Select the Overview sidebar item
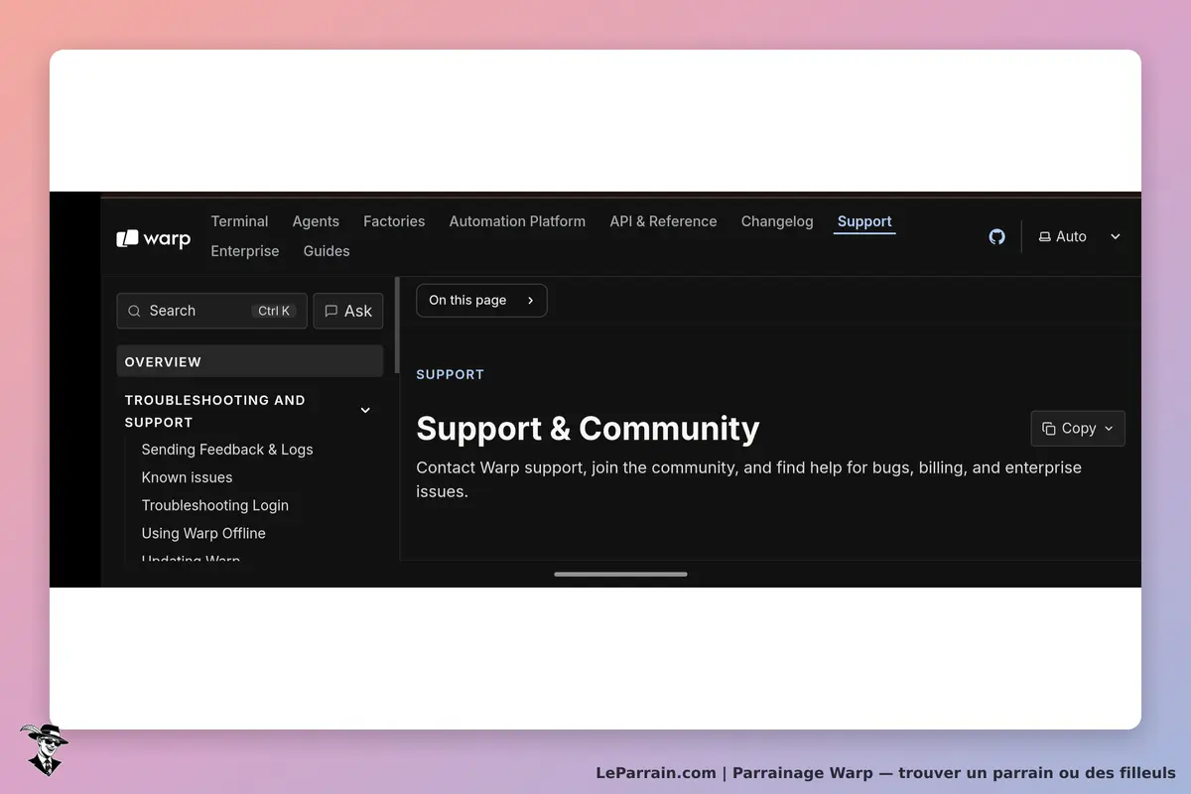The width and height of the screenshot is (1191, 794). point(250,361)
